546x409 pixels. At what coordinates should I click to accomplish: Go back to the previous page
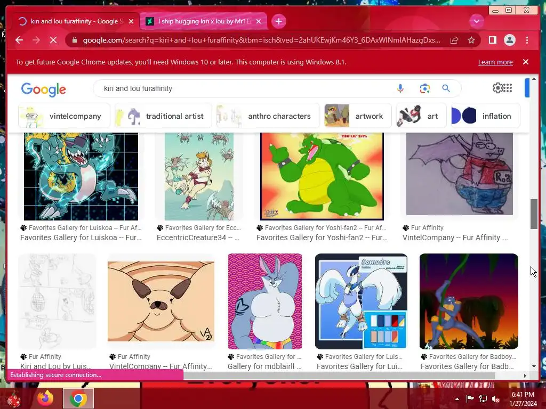click(19, 40)
